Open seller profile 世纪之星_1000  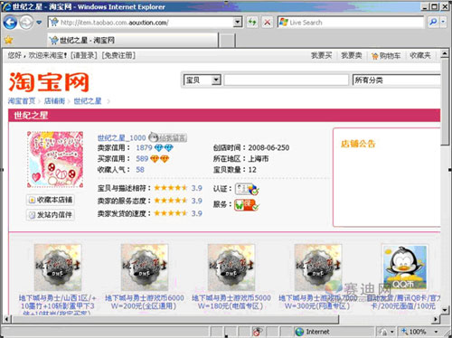[x=122, y=138]
